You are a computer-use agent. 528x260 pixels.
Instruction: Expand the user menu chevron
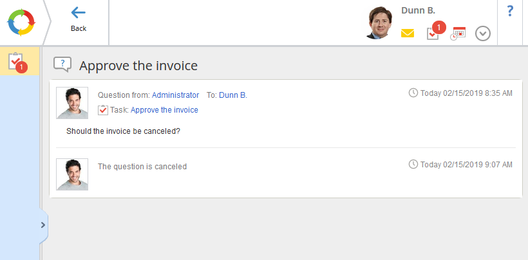[483, 33]
